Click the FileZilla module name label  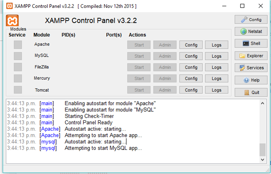pos(42,67)
